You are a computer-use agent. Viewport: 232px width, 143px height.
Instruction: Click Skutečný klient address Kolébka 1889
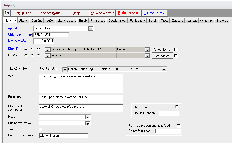114,69
